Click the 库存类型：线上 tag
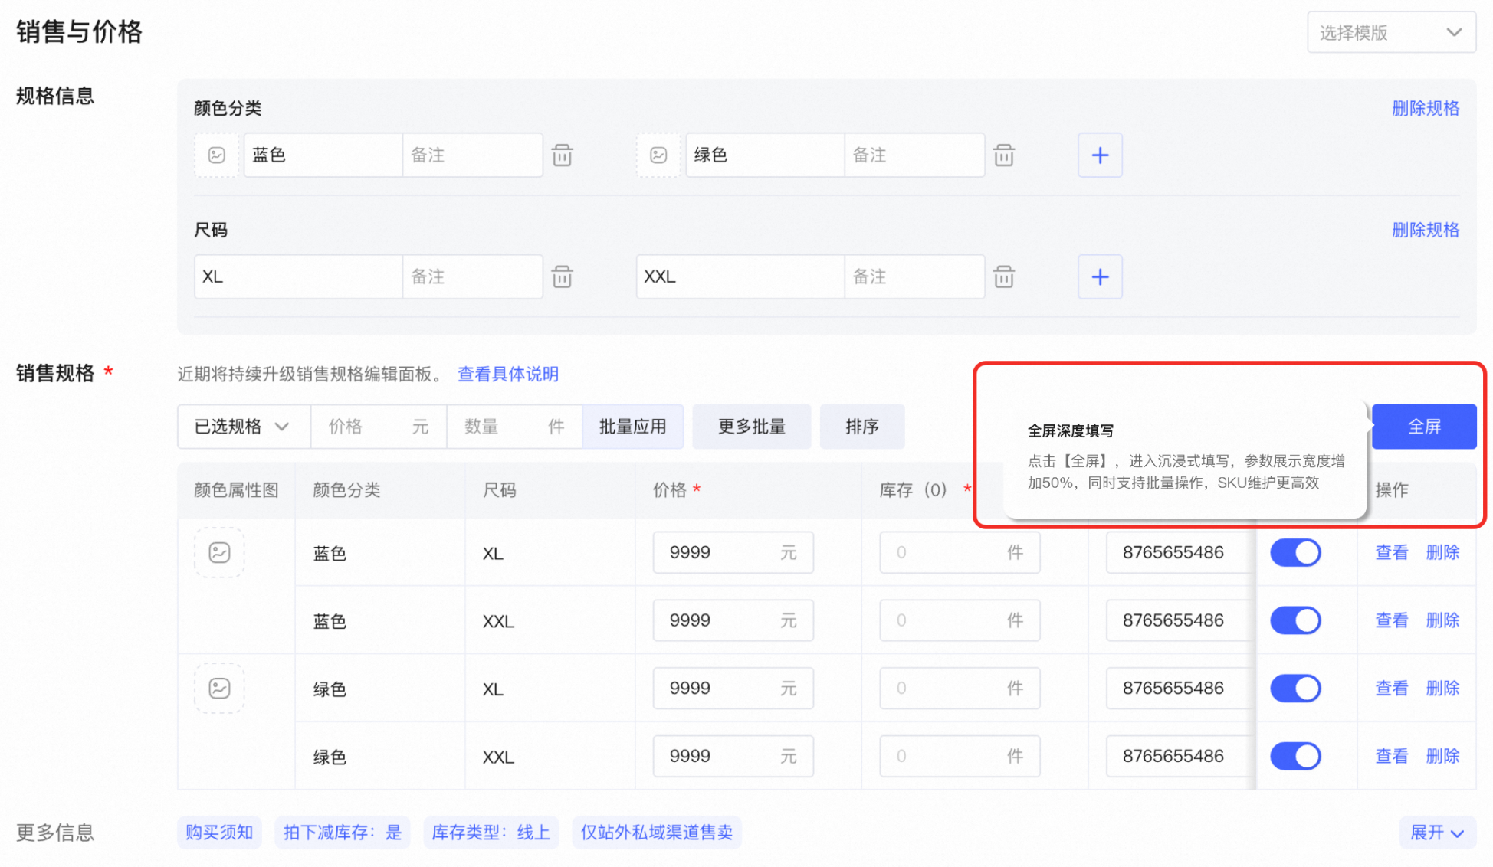Image resolution: width=1493 pixels, height=867 pixels. pos(491,833)
